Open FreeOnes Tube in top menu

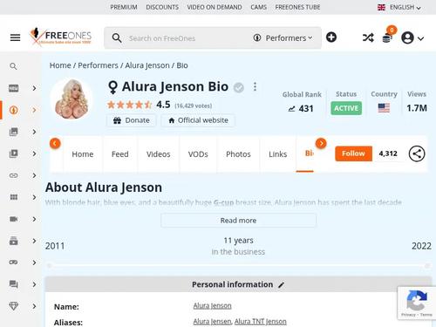coord(297,7)
